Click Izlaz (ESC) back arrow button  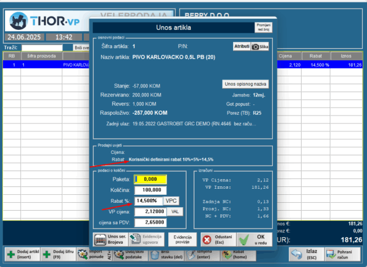pos(306,254)
